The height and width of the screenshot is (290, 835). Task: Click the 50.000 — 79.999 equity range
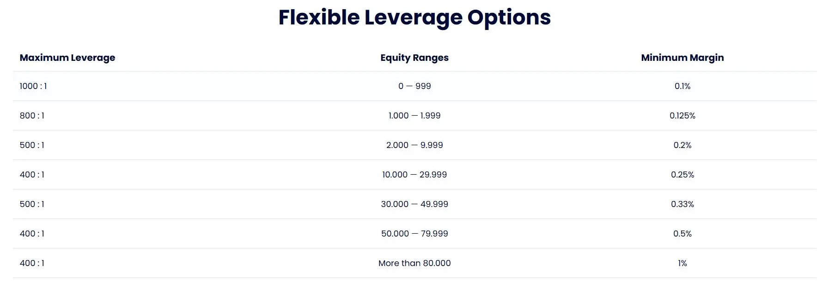(414, 234)
